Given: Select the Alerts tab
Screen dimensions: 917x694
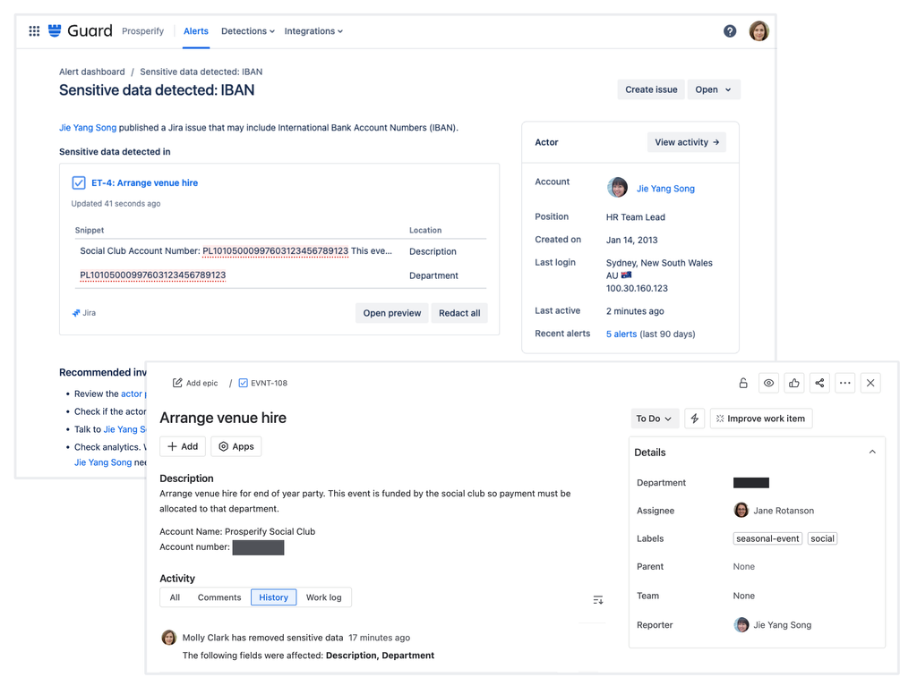Looking at the screenshot, I should coord(196,31).
